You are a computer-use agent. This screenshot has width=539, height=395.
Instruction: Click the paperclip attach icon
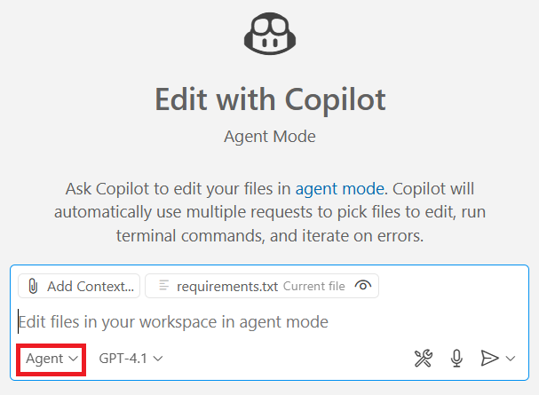click(x=33, y=286)
